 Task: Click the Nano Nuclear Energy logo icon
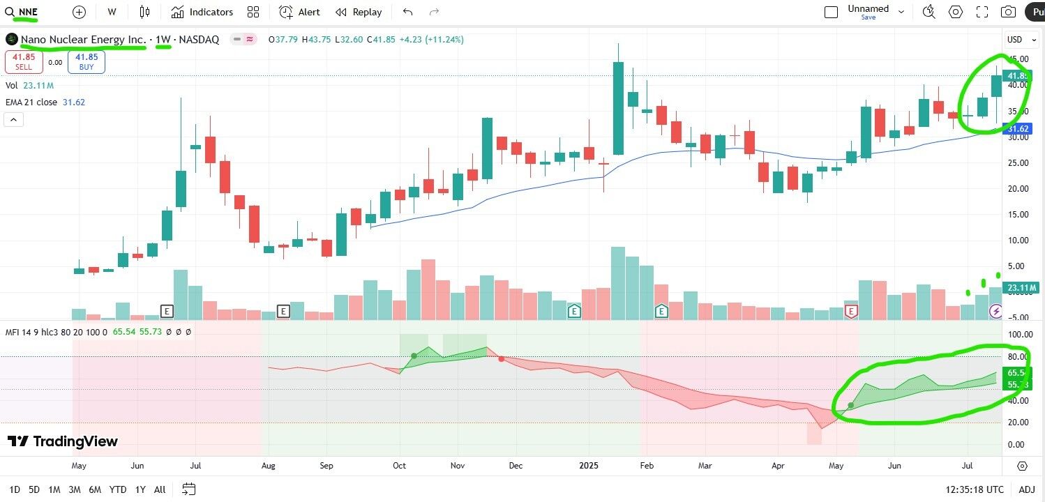click(x=11, y=40)
